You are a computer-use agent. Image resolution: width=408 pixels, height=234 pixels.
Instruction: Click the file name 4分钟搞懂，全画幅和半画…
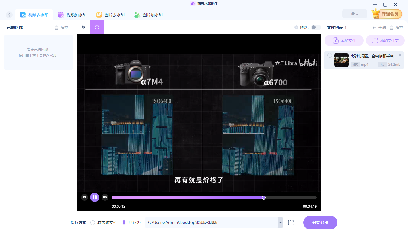coord(374,56)
